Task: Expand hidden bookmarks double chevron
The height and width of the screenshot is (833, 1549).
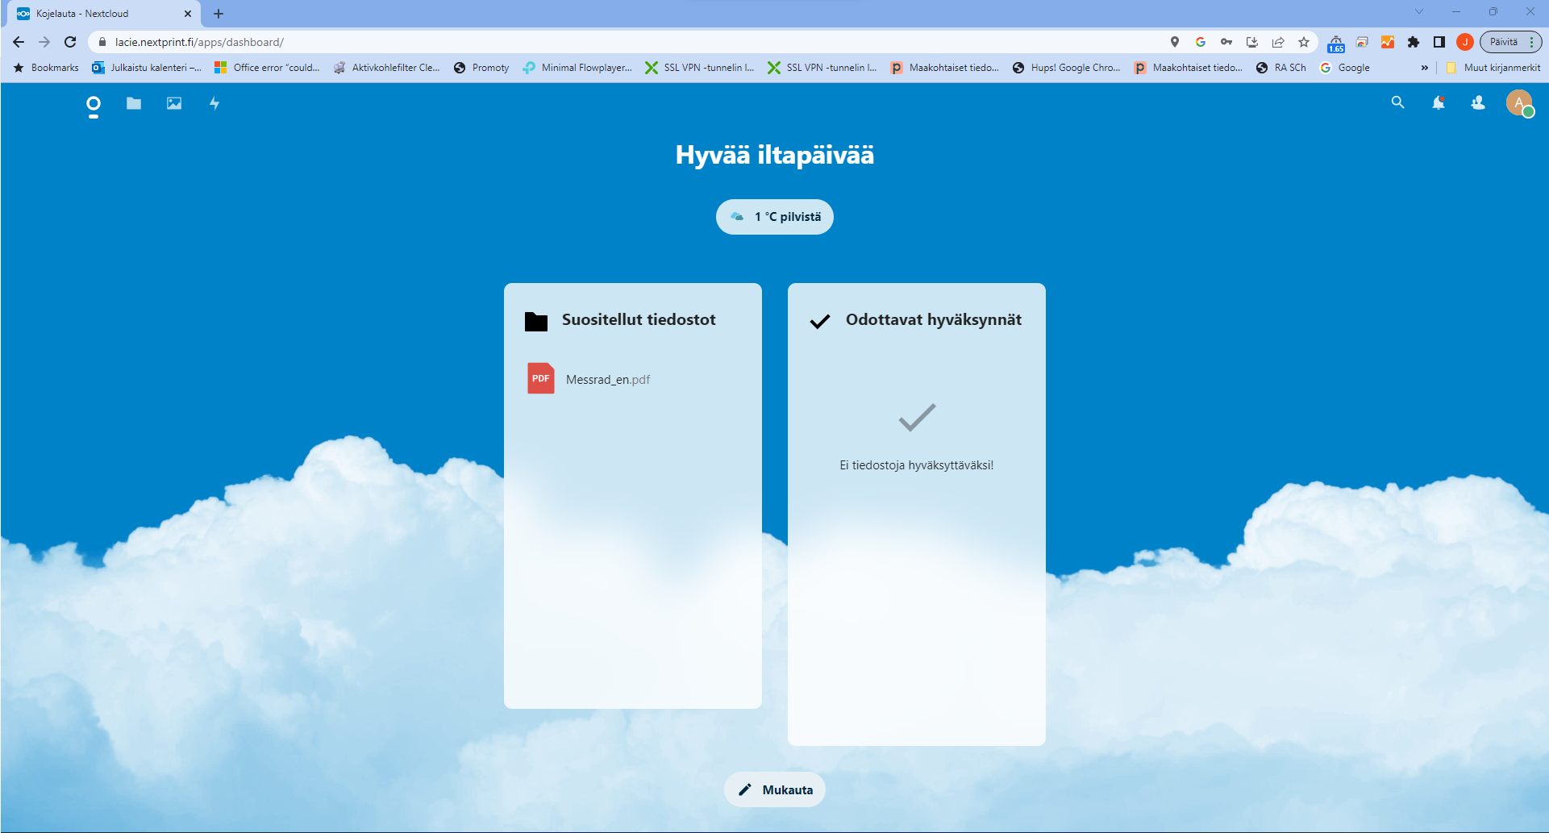Action: pos(1424,68)
